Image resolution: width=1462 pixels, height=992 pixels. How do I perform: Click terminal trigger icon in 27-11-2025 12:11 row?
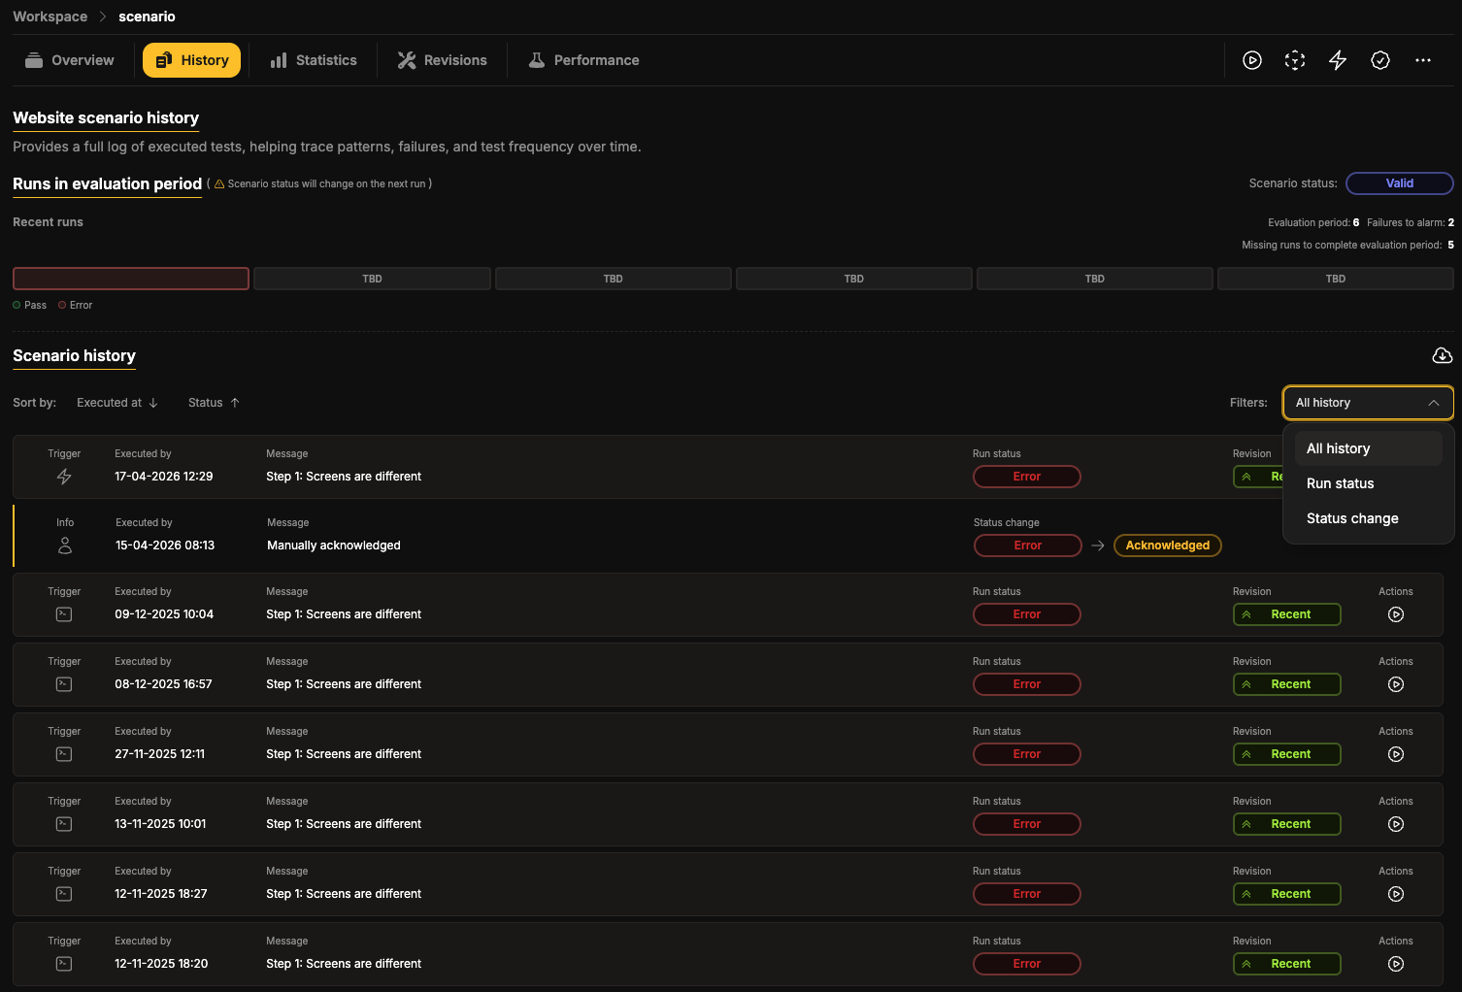click(x=64, y=754)
